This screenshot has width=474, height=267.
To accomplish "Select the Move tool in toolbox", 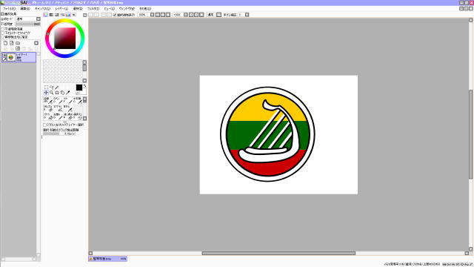I will tap(46, 93).
